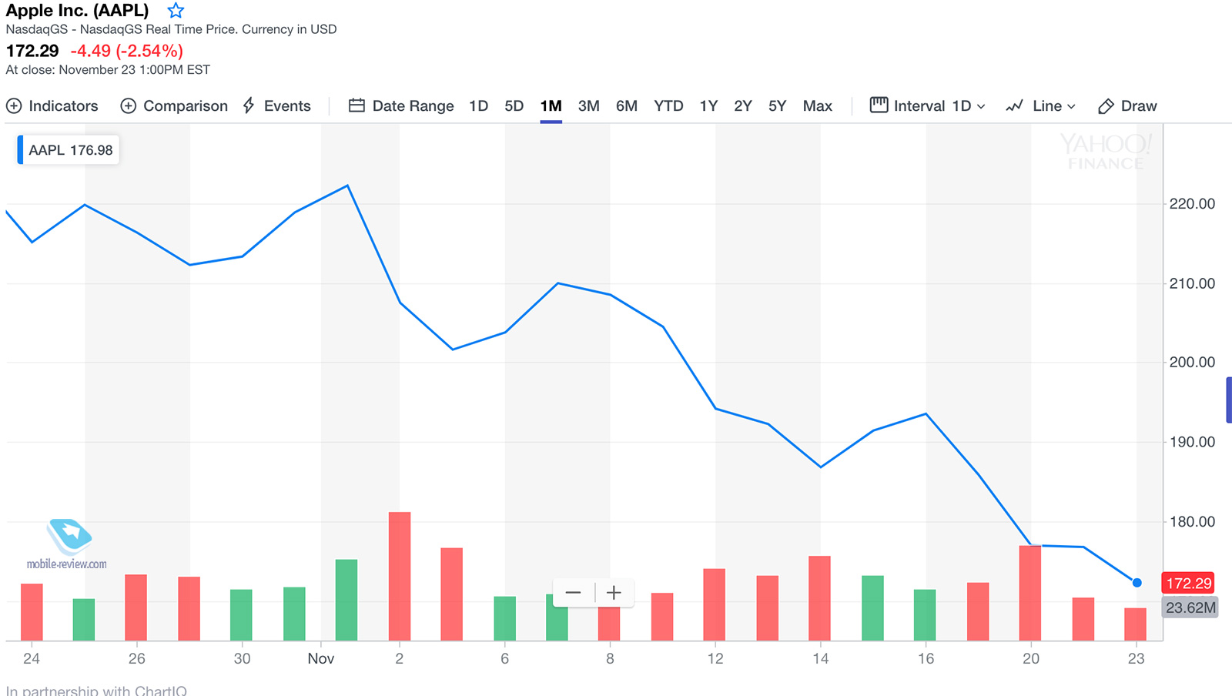Click the '180.00' y-axis label
This screenshot has width=1232, height=696.
[x=1192, y=522]
